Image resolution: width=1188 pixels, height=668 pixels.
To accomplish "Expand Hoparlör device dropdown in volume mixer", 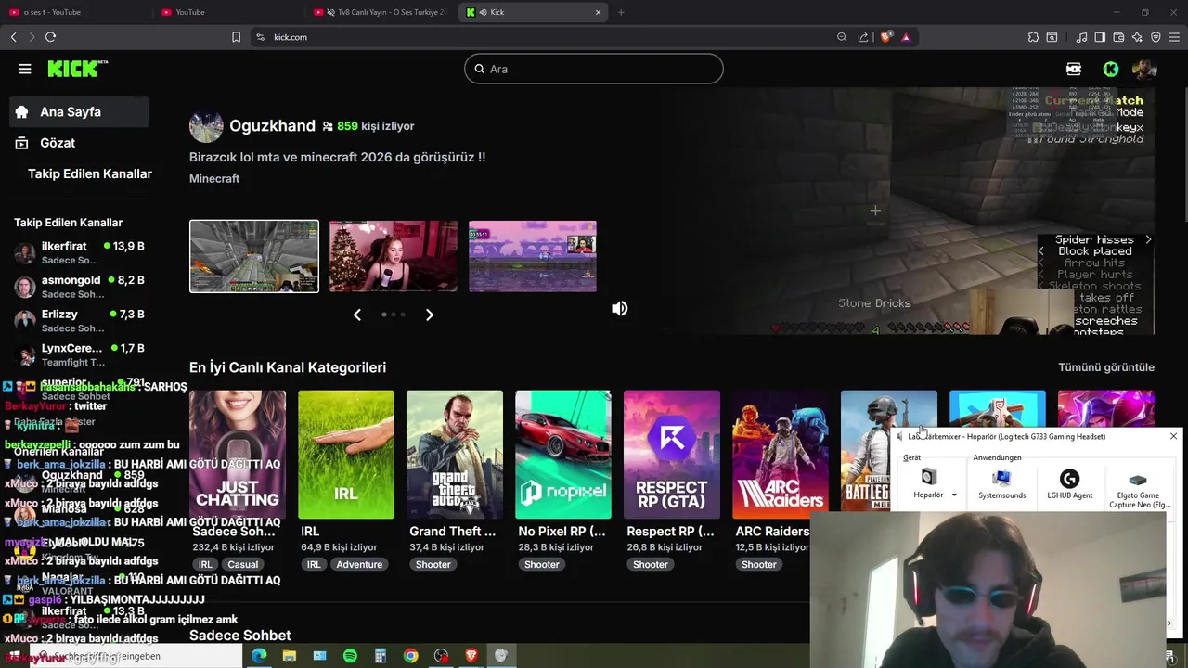I will [954, 495].
